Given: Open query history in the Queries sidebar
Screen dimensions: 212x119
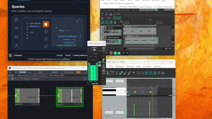Looking at the screenshot, I should point(16,28).
